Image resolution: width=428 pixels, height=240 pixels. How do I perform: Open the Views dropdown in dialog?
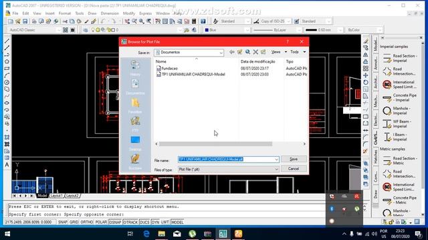(279, 52)
